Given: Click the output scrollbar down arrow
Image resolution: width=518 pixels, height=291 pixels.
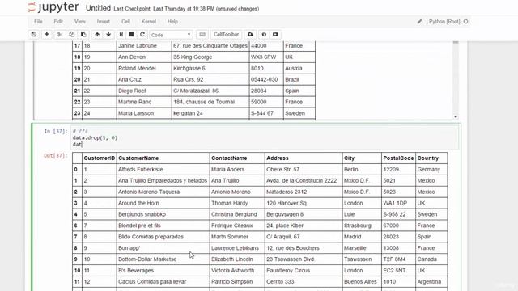Looking at the screenshot, I should coord(456,116).
